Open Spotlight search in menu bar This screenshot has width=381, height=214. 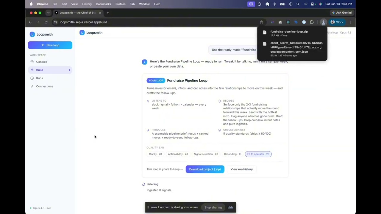pyautogui.click(x=298, y=4)
